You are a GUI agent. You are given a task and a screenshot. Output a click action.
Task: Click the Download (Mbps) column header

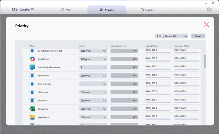tap(182, 46)
